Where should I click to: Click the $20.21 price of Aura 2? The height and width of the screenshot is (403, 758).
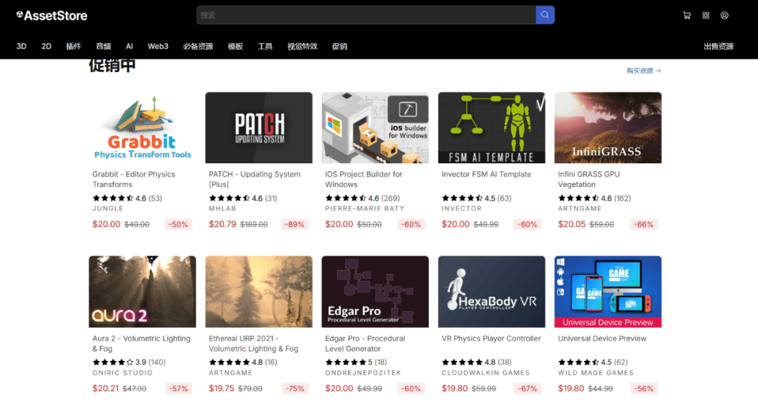(x=105, y=388)
